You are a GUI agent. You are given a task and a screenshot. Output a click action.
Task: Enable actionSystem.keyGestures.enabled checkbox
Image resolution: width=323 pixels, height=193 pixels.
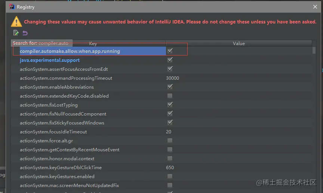pos(170,176)
